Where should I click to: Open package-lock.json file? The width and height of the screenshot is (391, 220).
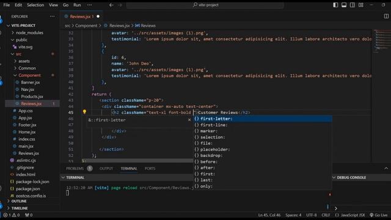coord(32,182)
